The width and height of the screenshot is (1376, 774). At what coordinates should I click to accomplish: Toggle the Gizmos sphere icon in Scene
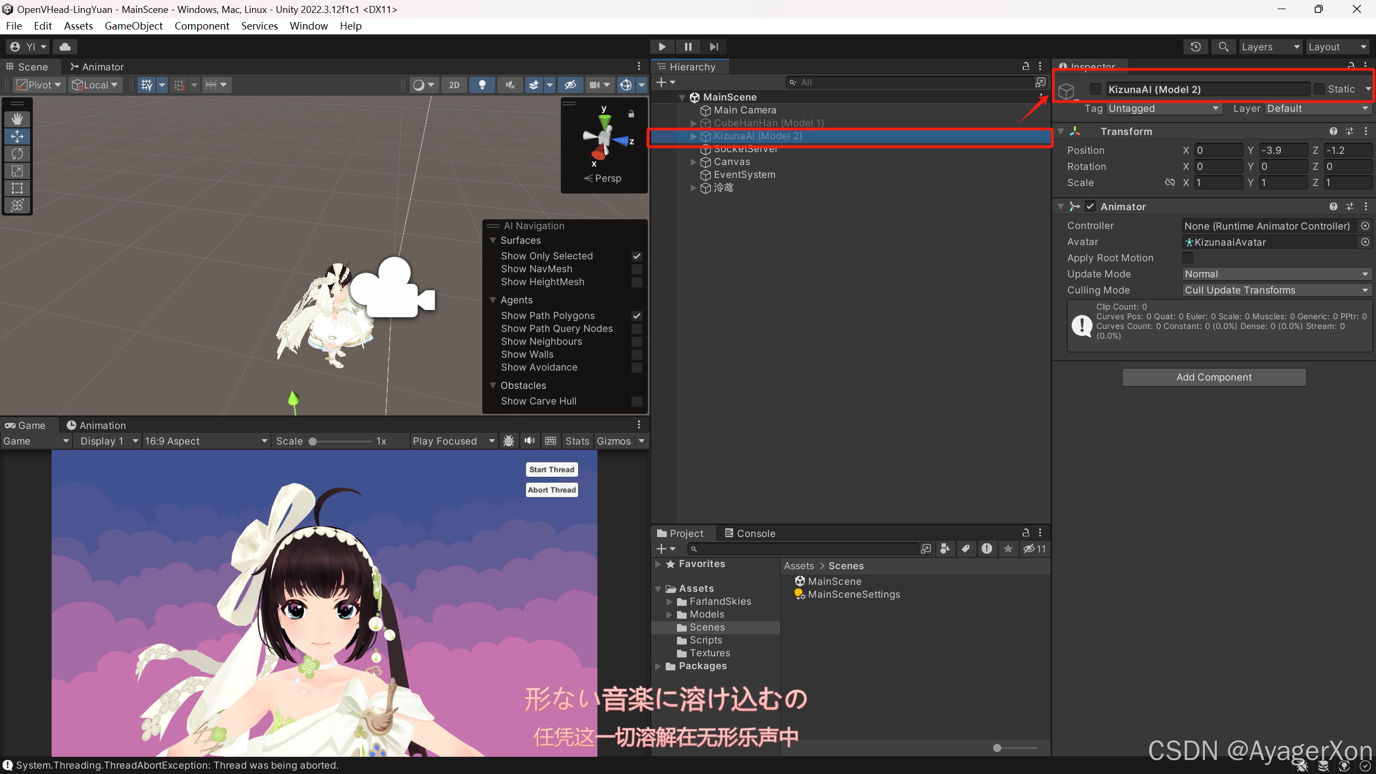[x=626, y=85]
